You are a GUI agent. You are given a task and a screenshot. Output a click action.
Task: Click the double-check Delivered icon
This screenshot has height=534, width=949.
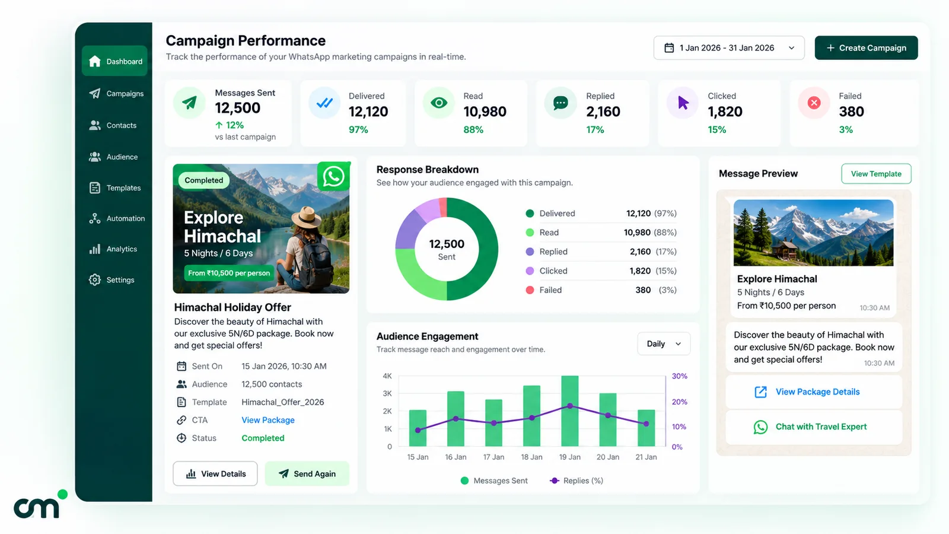coord(324,103)
